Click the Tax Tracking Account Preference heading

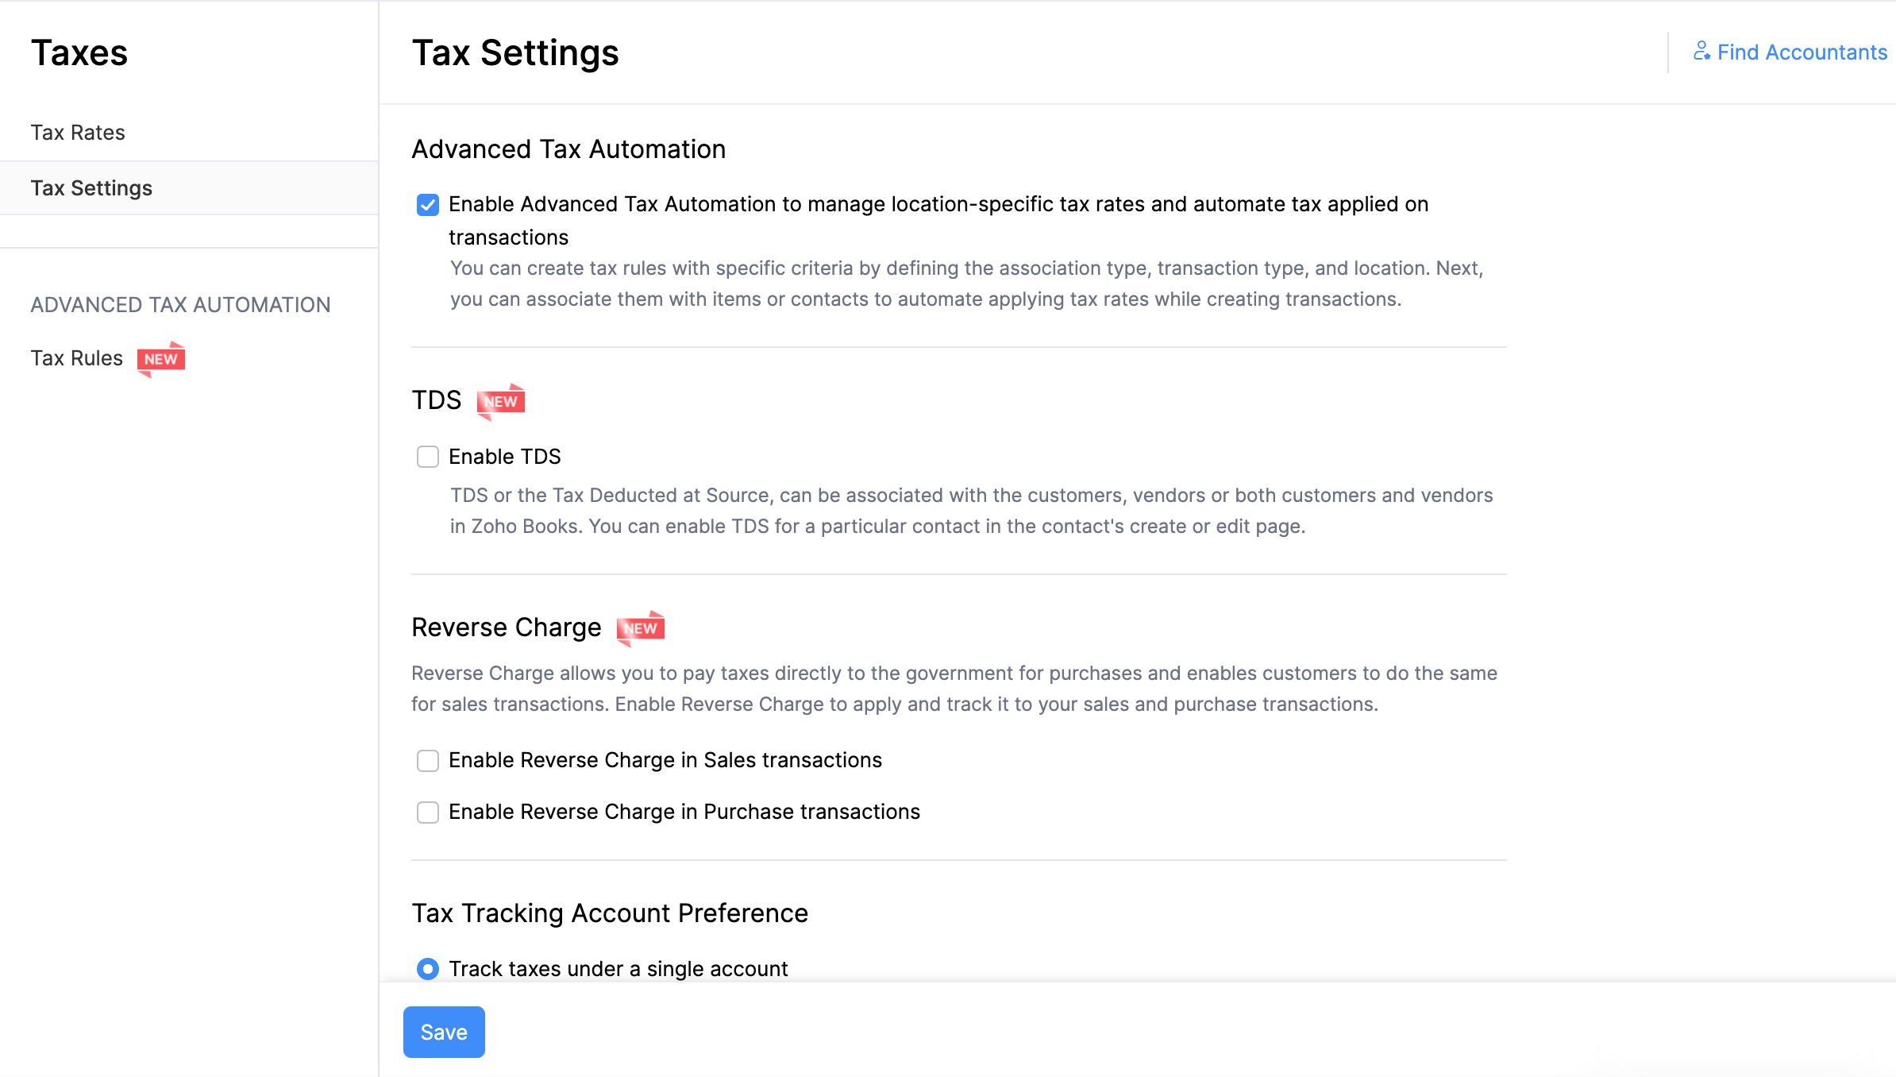coord(610,913)
